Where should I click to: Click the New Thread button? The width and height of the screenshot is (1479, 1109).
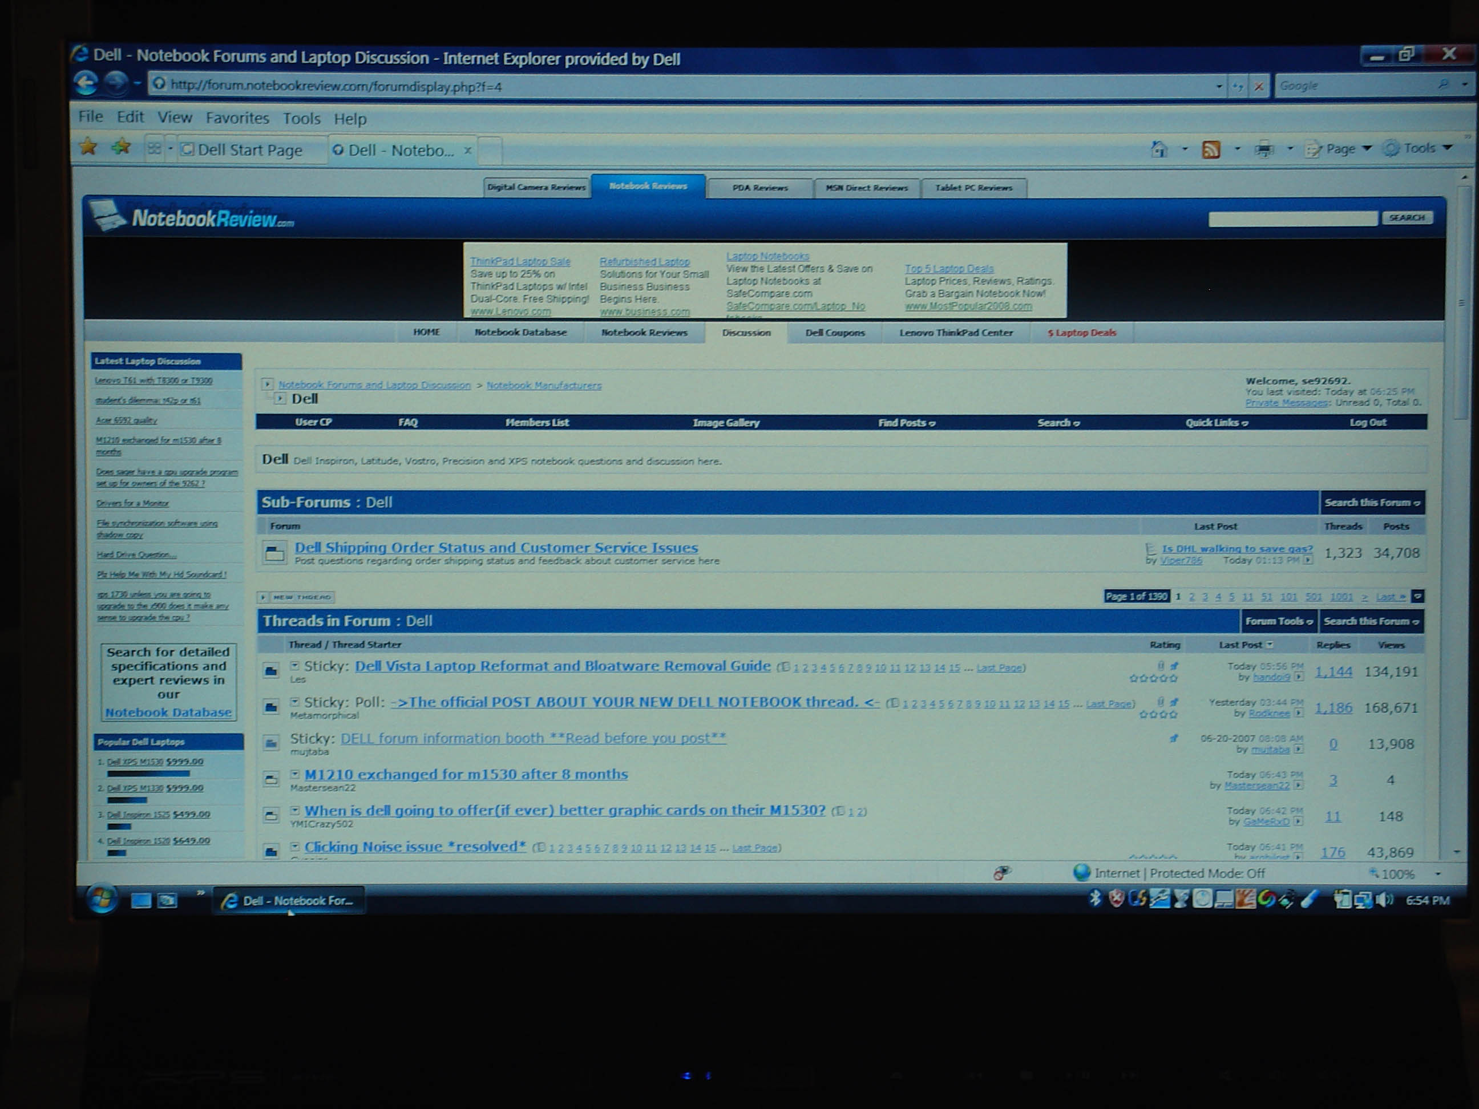297,597
